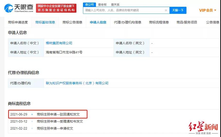Click the 代理/办理机构 label cell
221x137 pixels.
pyautogui.click(x=26, y=83)
